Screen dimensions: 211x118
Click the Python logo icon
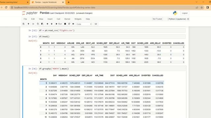tap(175, 13)
